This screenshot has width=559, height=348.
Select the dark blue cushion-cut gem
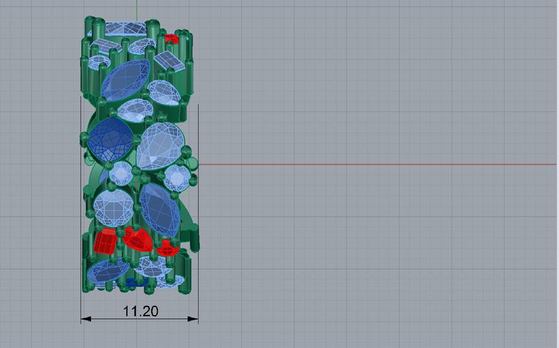coord(110,140)
